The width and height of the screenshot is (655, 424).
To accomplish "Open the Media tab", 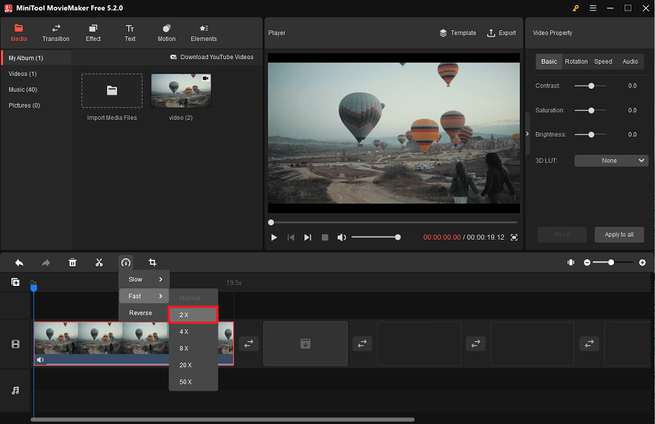I will 19,33.
